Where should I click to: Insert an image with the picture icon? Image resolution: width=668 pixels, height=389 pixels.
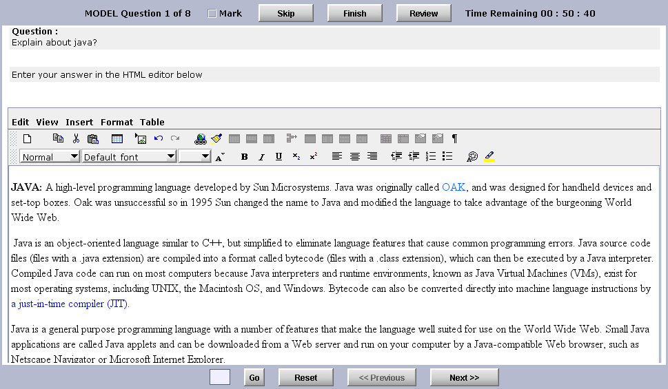point(141,139)
